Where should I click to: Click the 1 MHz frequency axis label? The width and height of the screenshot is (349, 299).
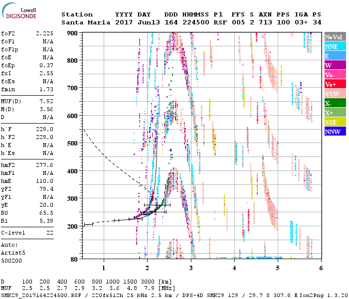point(104,268)
